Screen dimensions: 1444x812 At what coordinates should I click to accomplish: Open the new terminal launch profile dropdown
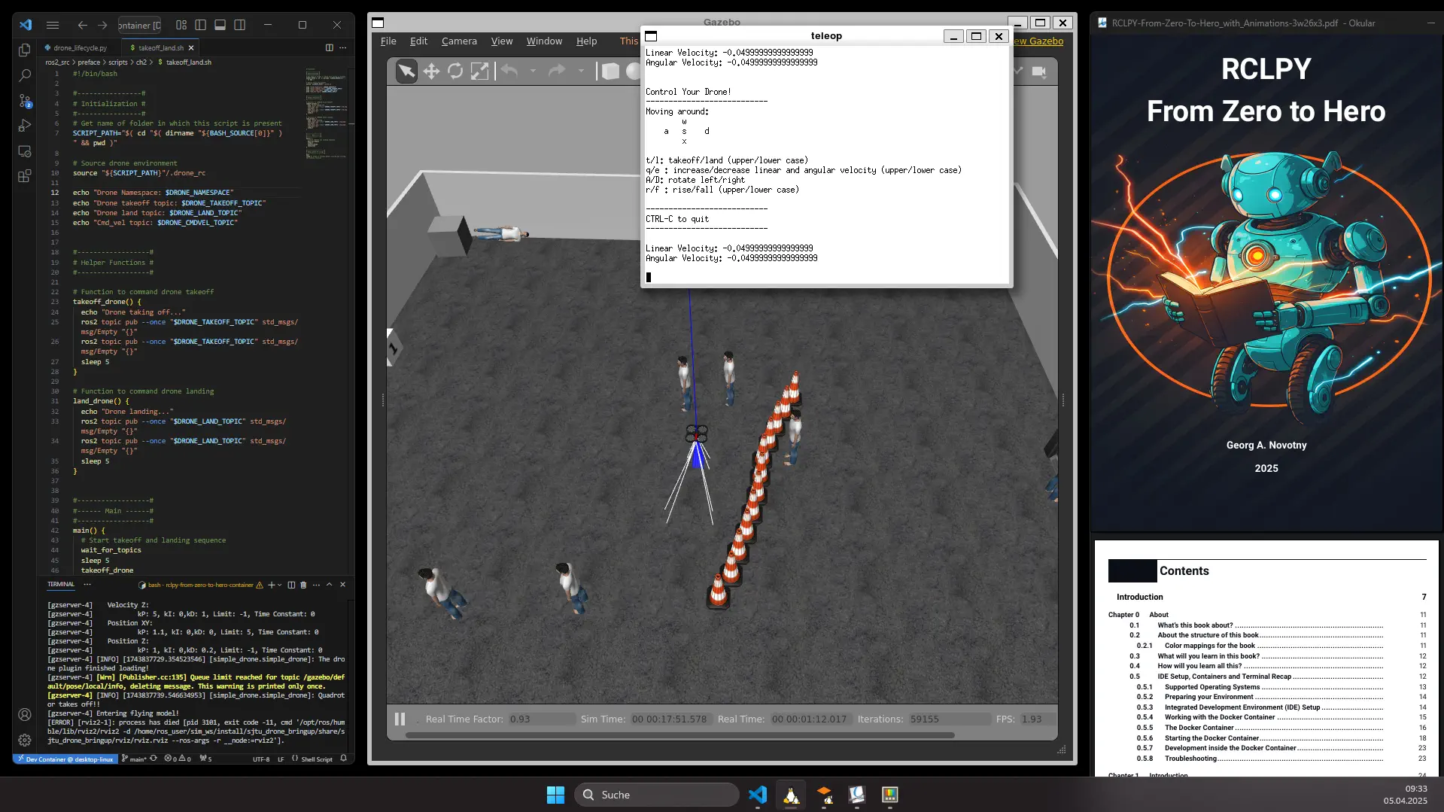pos(280,585)
